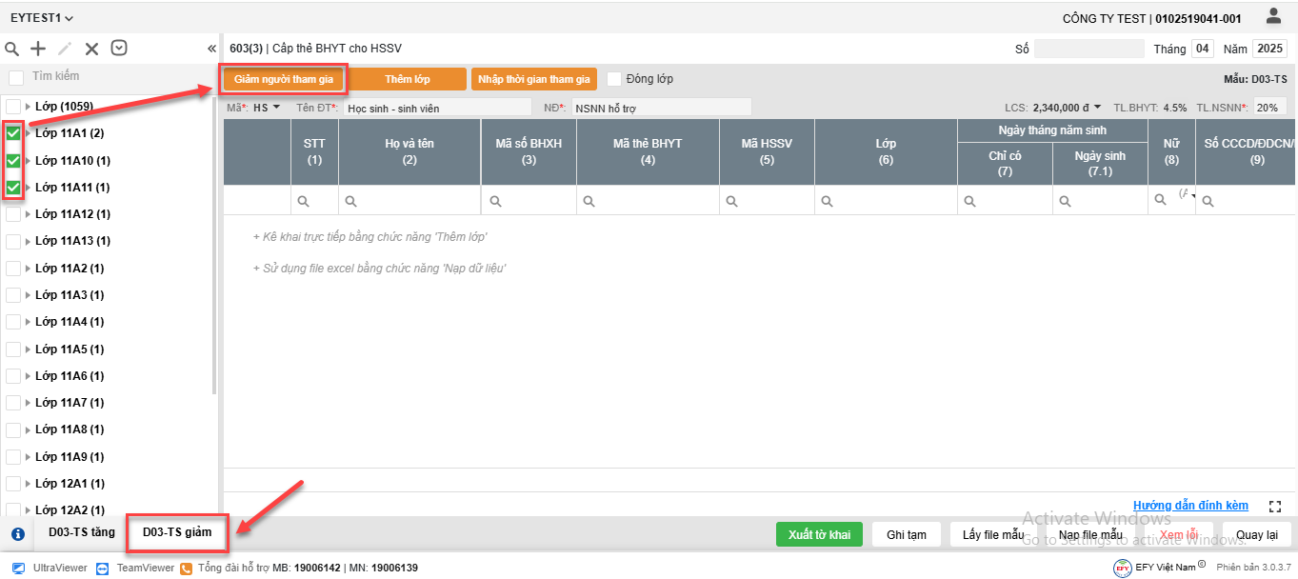Image resolution: width=1298 pixels, height=579 pixels.
Task: Enable the Đóng lớp checkbox
Action: (614, 79)
